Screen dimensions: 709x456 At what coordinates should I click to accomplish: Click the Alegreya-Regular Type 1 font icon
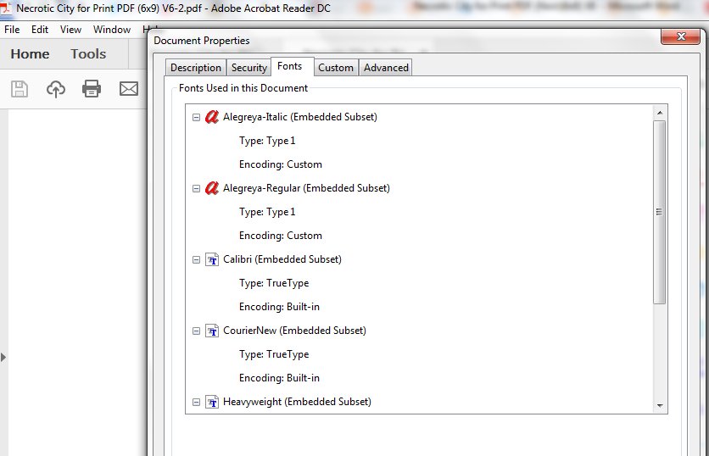212,188
